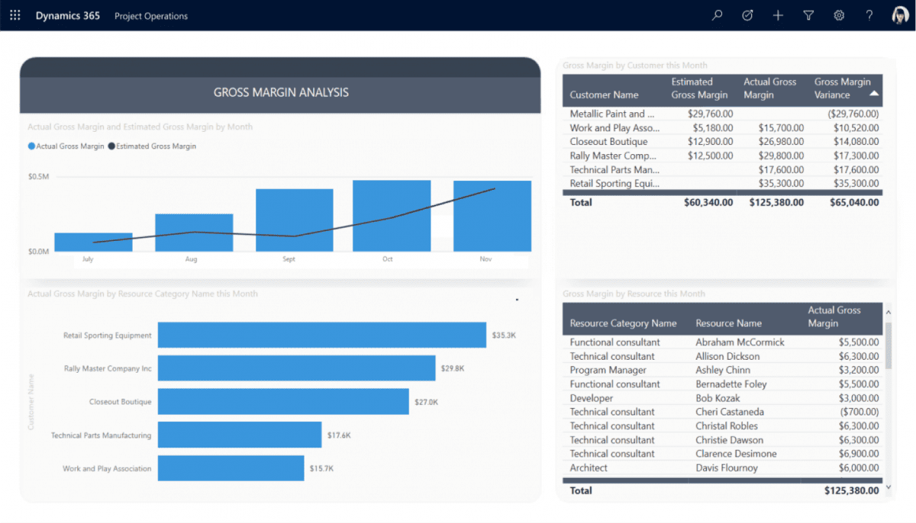This screenshot has height=523, width=916.
Task: Click the plus quick-create icon
Action: point(778,15)
